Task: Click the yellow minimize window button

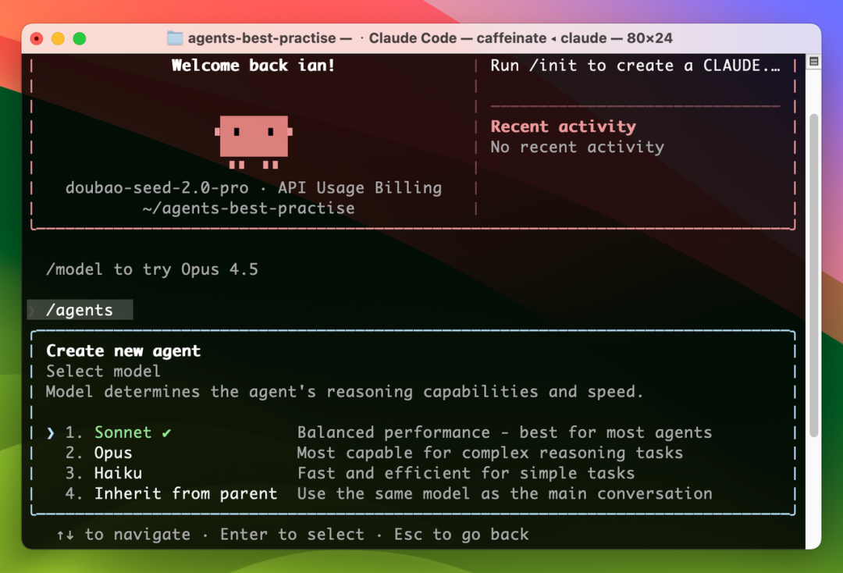Action: point(58,38)
